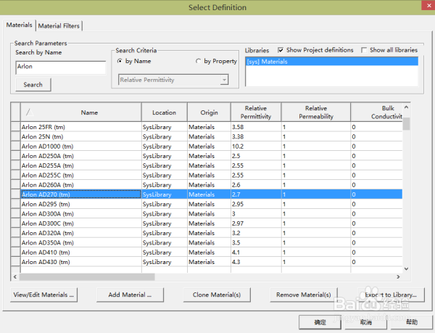
Task: Switch to the Materials tab
Action: click(x=19, y=25)
